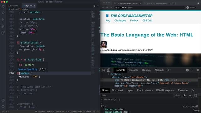Screen dimensions: 201x113
Task: Open the Styles sidebar tab
Action: click(106, 90)
